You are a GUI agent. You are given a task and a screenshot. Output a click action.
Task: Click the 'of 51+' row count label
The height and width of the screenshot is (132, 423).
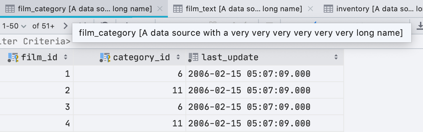43,26
